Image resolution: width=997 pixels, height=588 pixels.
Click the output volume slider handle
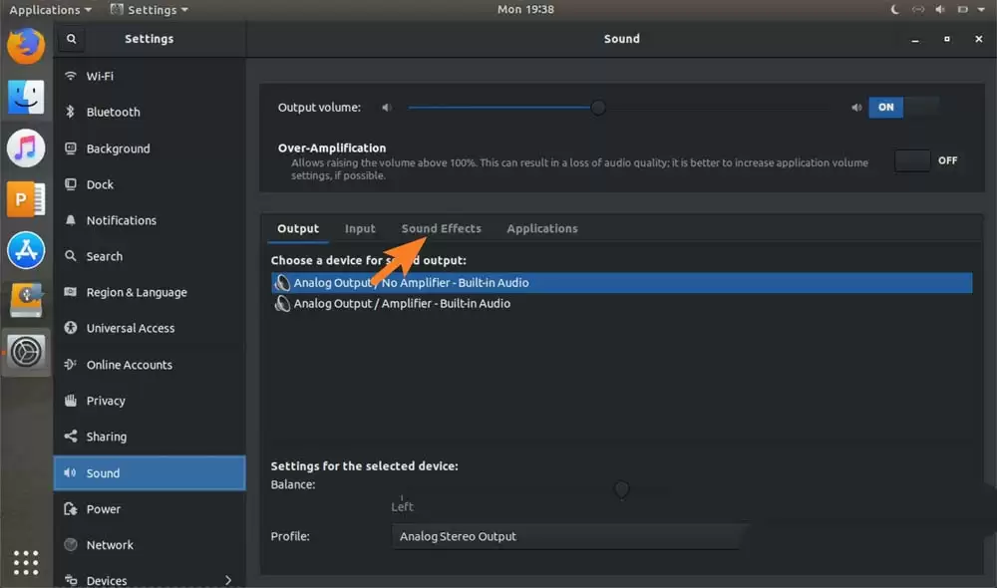pyautogui.click(x=597, y=108)
